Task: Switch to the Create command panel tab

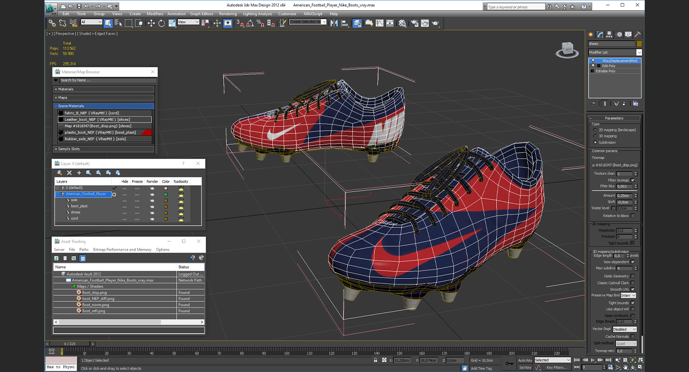Action: pyautogui.click(x=591, y=34)
